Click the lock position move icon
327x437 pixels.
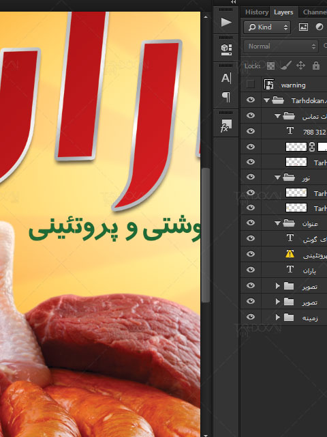(300, 66)
